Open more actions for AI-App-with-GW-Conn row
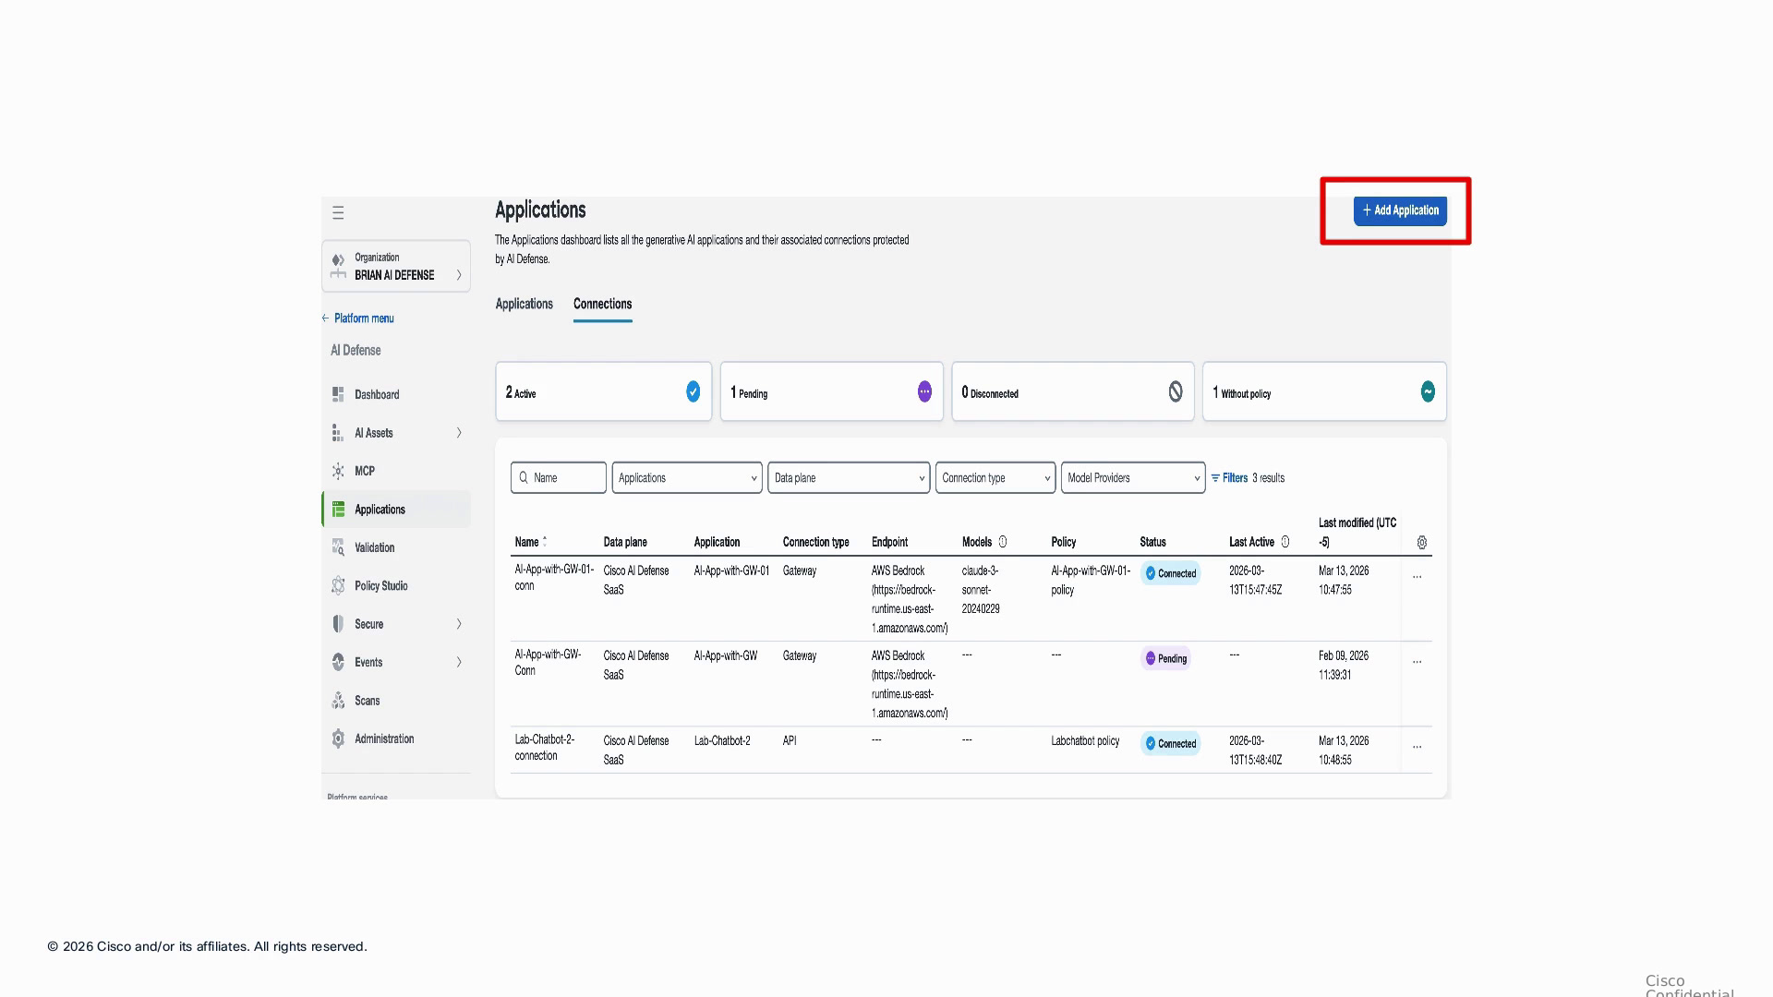The width and height of the screenshot is (1773, 997). tap(1417, 662)
